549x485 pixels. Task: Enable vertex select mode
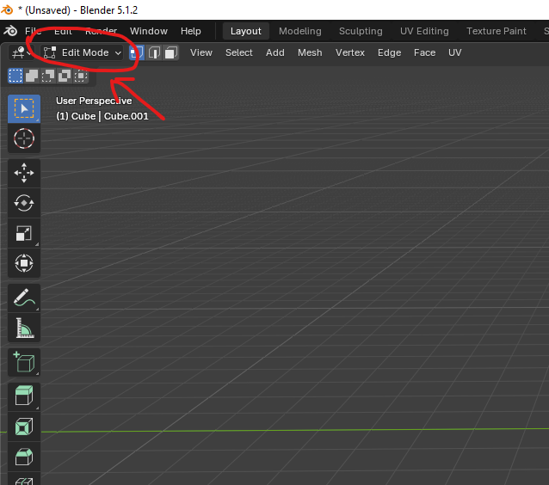pos(137,52)
